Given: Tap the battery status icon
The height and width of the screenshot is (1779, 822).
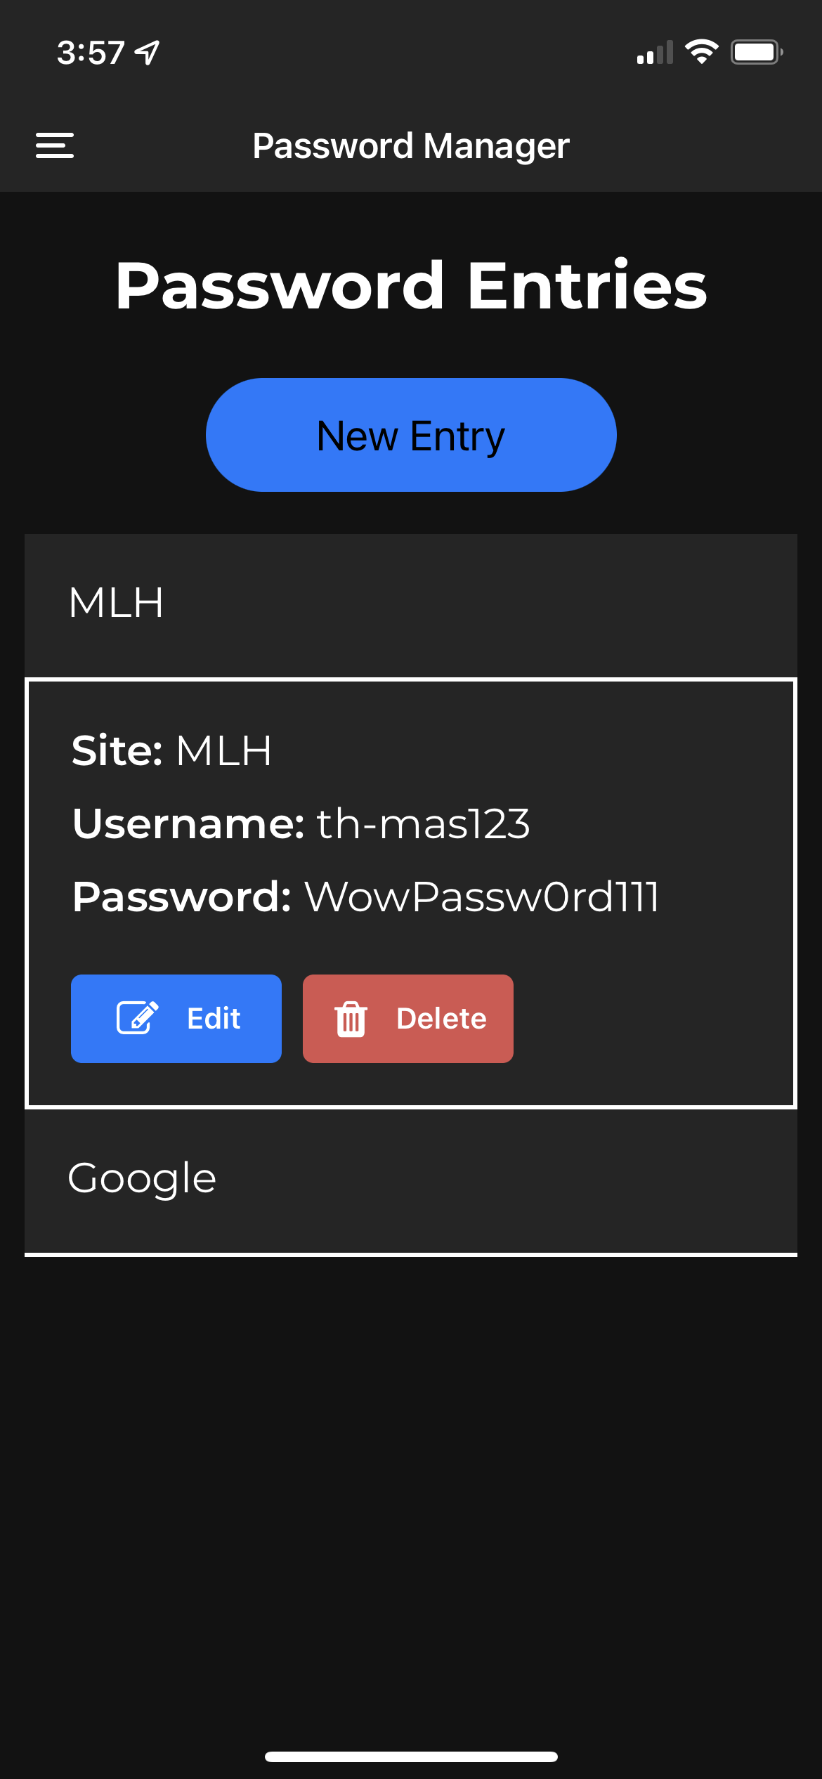Looking at the screenshot, I should tap(757, 52).
